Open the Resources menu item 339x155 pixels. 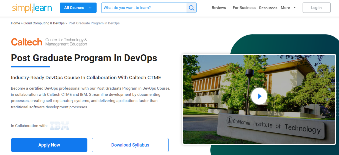268,8
